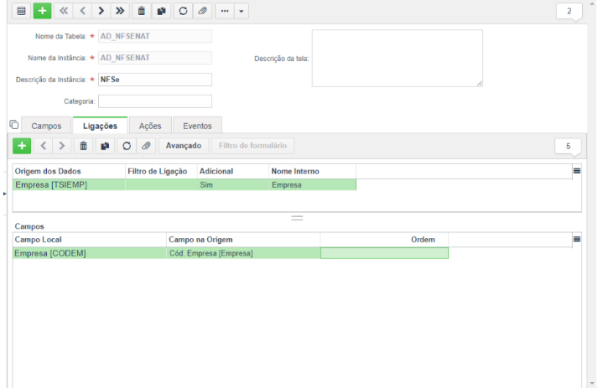Add new record with top green plus
Image resolution: width=598 pixels, height=388 pixels.
point(42,11)
